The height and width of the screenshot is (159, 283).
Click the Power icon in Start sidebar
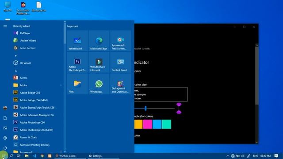pos(5,148)
